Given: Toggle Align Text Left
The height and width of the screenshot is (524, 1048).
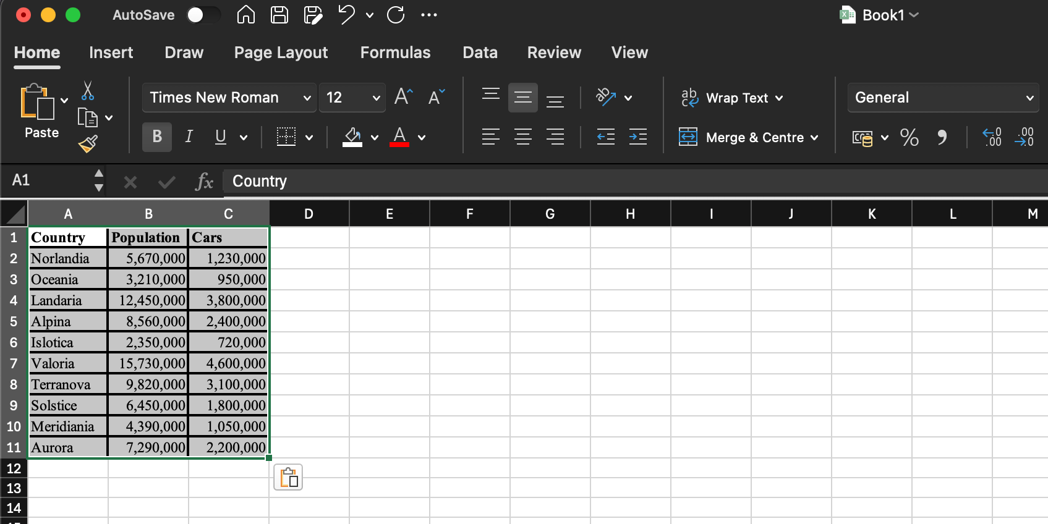Looking at the screenshot, I should pos(491,137).
